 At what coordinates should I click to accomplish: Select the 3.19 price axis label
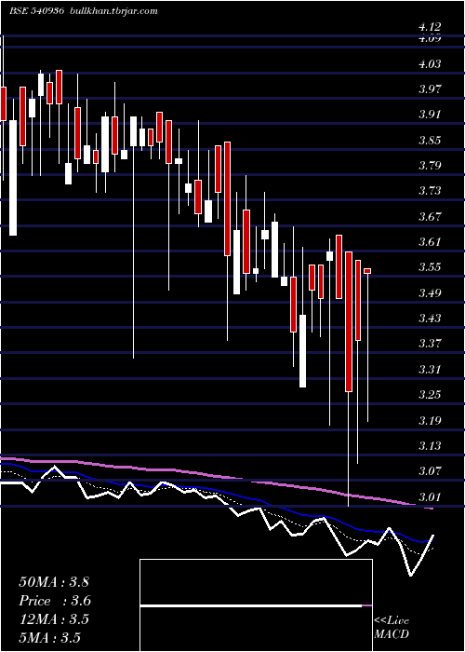430,420
